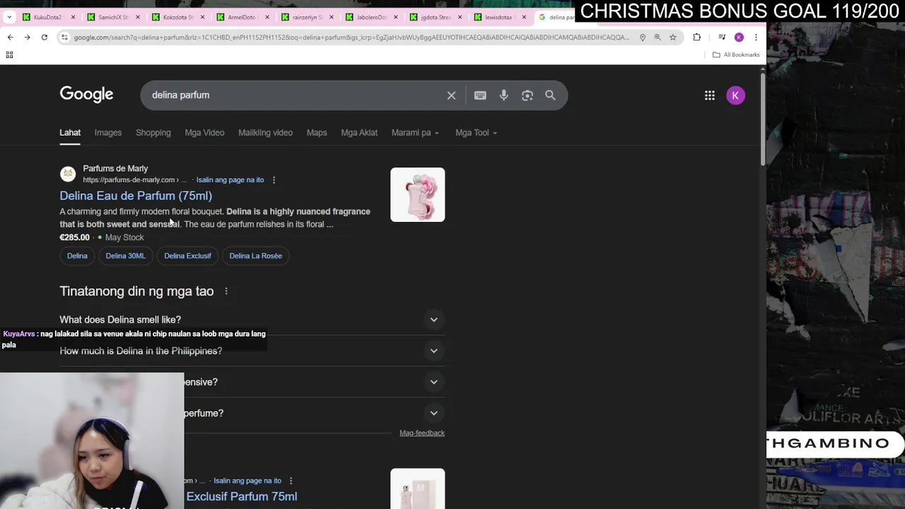905x509 pixels.
Task: Switch to Maiikling video tab
Action: tap(265, 133)
